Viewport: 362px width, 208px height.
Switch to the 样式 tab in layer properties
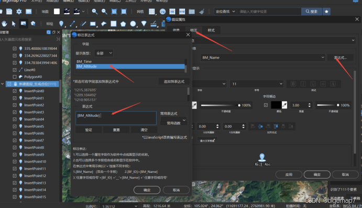pos(211,30)
